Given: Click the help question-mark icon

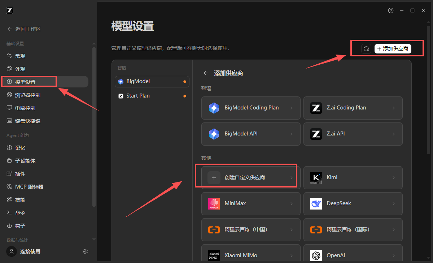Looking at the screenshot, I should point(391,10).
